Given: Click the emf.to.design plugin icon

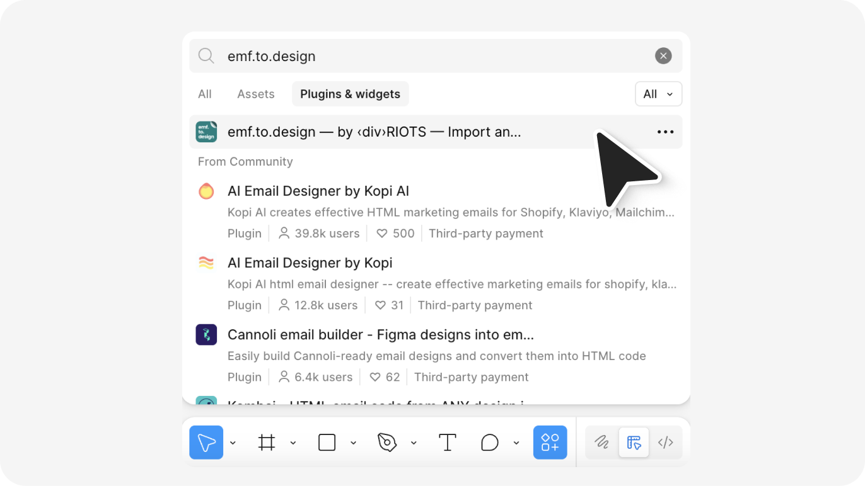Looking at the screenshot, I should click(x=206, y=132).
